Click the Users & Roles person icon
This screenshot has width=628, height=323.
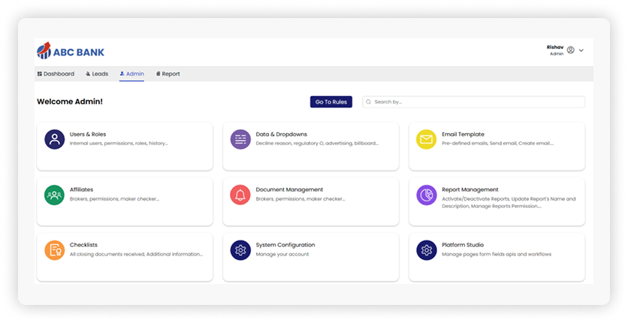point(54,139)
